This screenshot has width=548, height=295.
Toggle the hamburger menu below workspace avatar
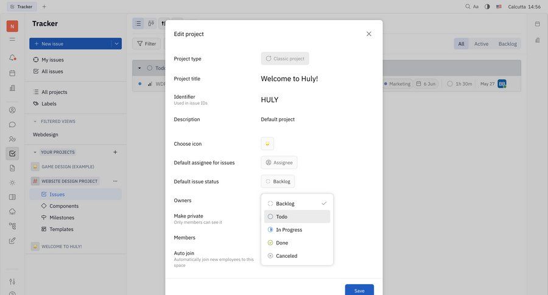click(x=12, y=39)
